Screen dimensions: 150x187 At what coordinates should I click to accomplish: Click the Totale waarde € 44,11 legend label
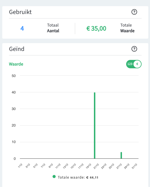pyautogui.click(x=78, y=177)
